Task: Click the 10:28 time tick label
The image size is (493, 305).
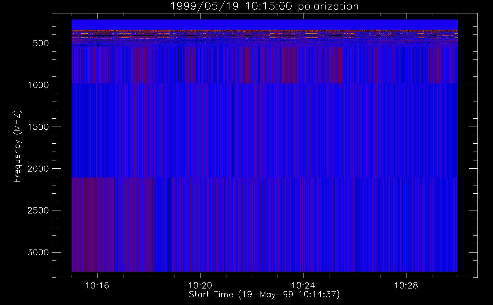Action: tap(406, 286)
